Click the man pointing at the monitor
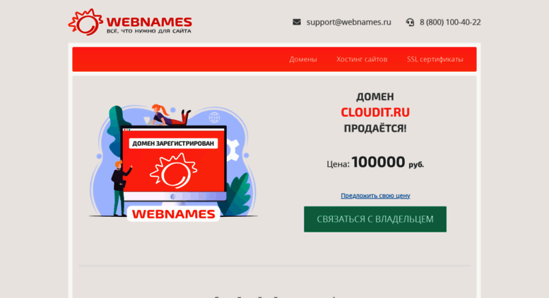 120,188
